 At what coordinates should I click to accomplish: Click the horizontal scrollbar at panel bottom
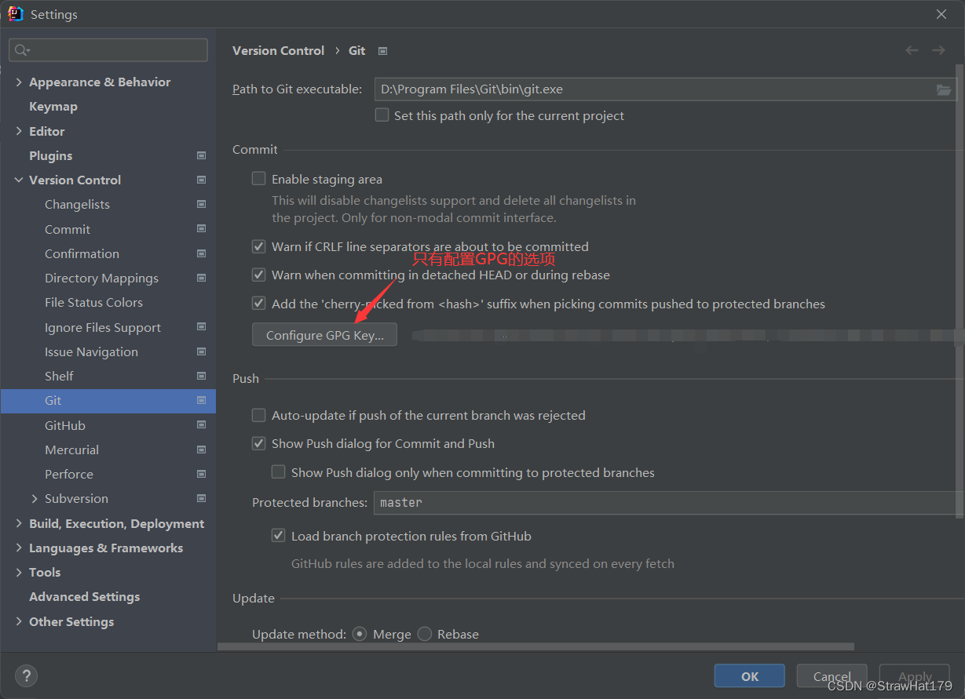(536, 646)
